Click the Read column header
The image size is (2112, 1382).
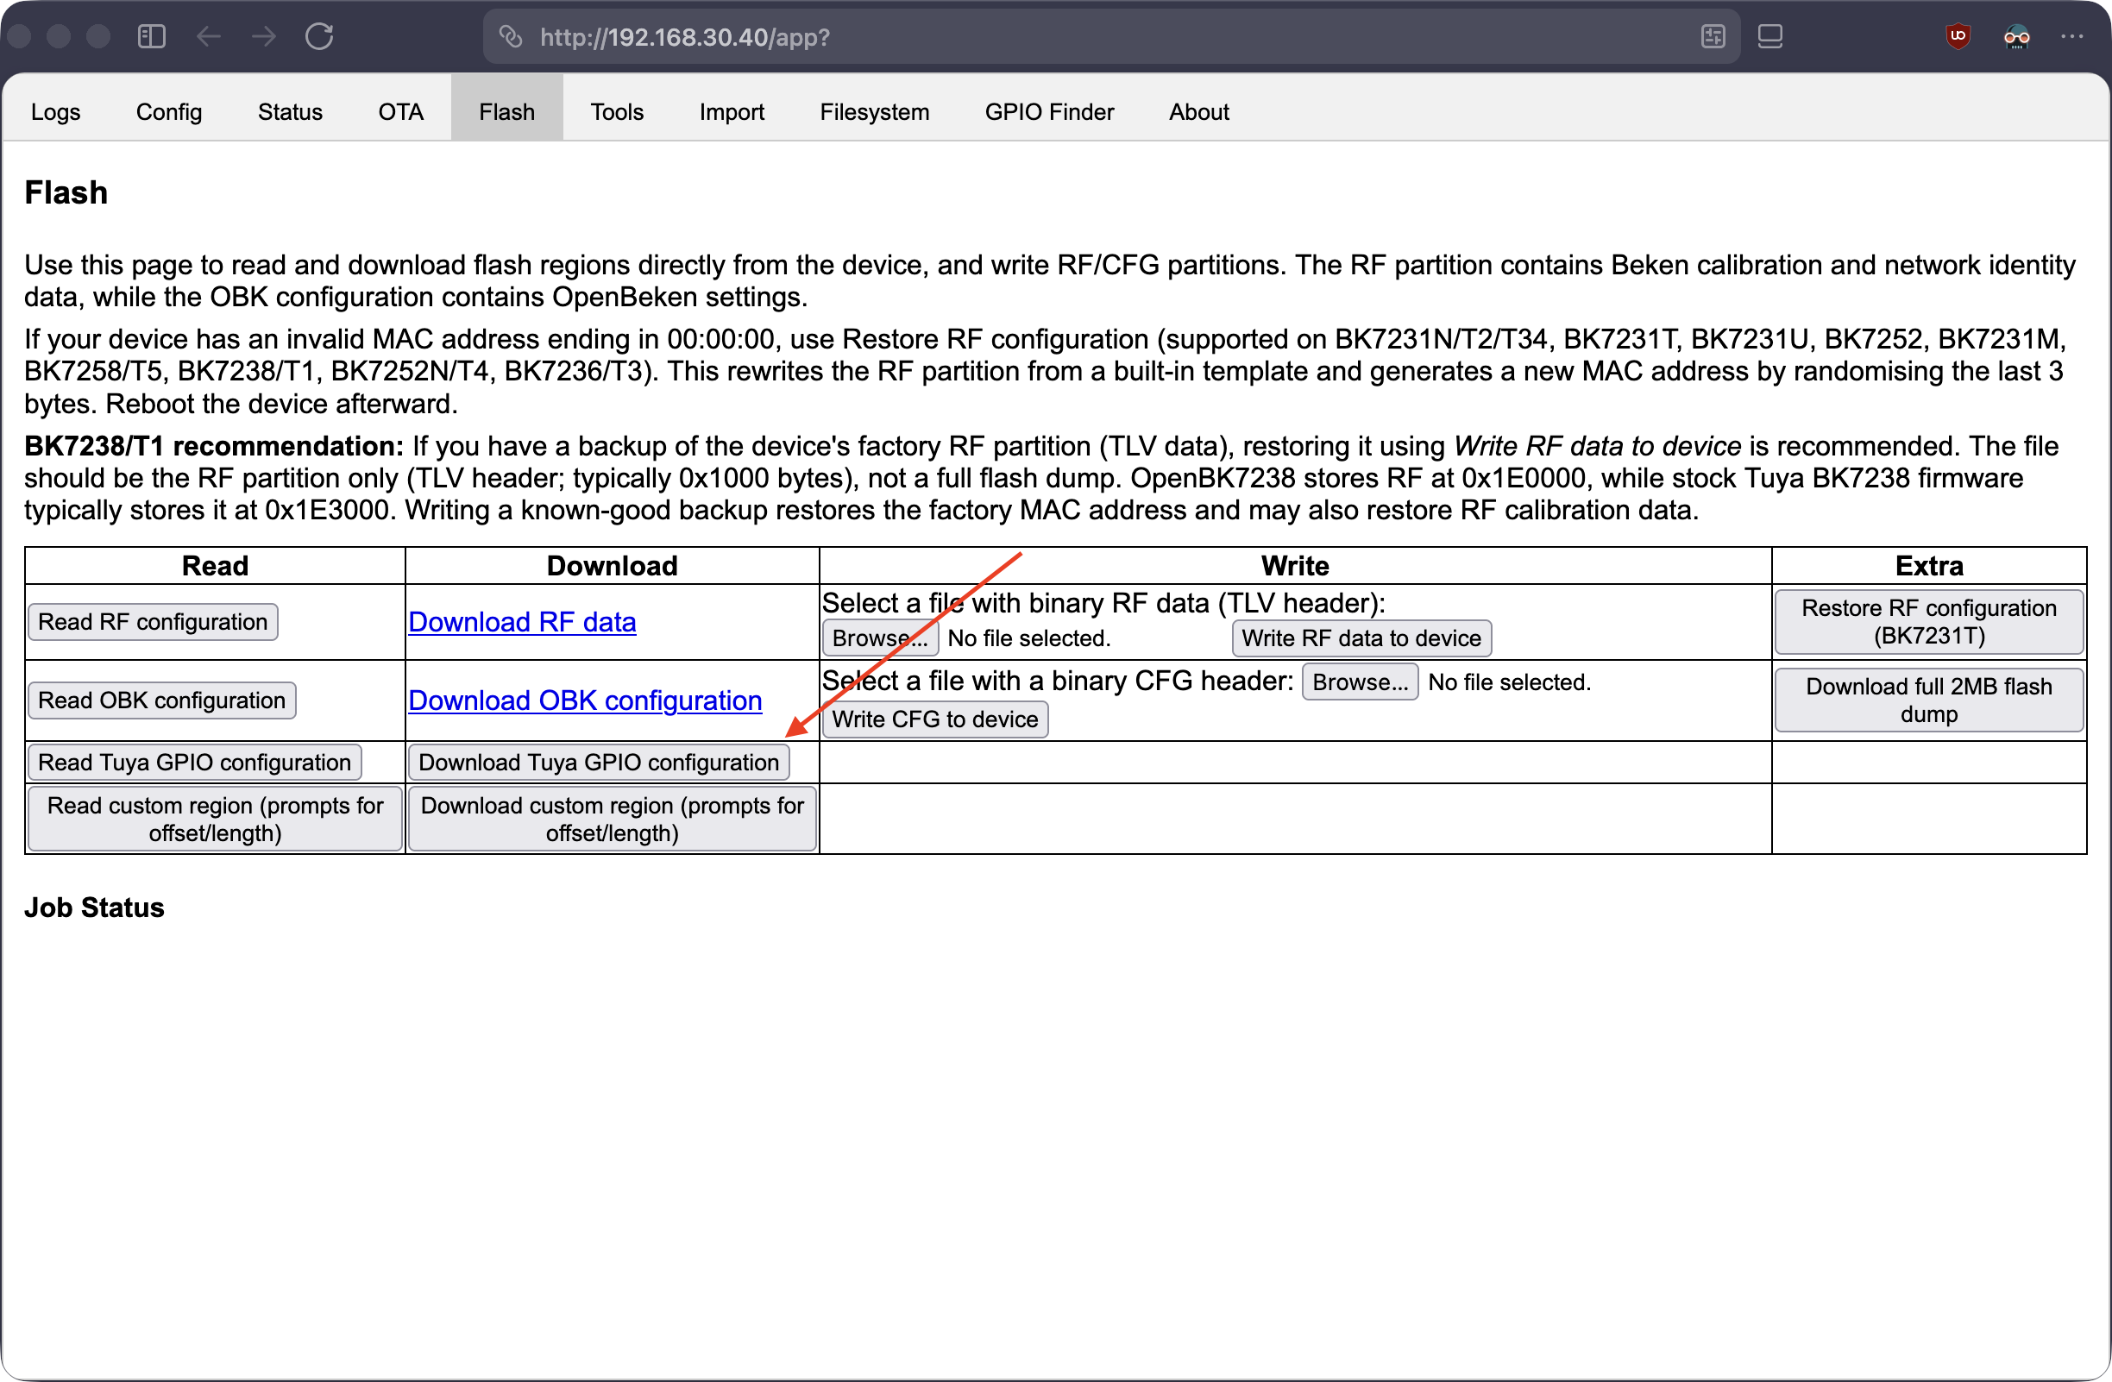(x=215, y=566)
